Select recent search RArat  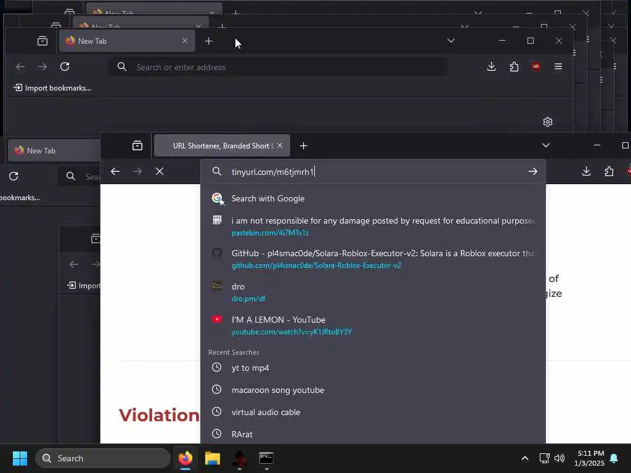(x=373, y=434)
